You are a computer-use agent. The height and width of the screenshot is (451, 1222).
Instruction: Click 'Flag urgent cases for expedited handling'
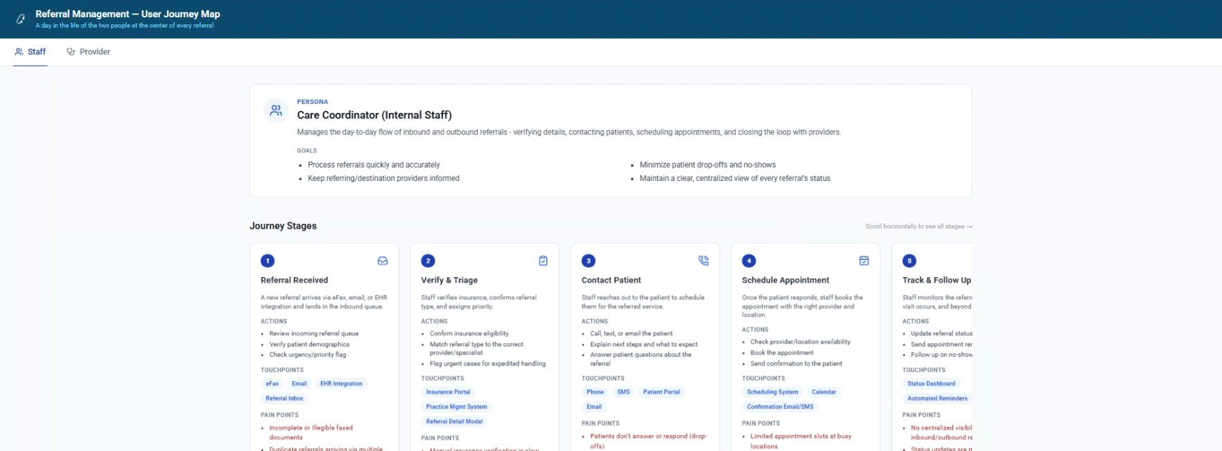click(x=487, y=364)
